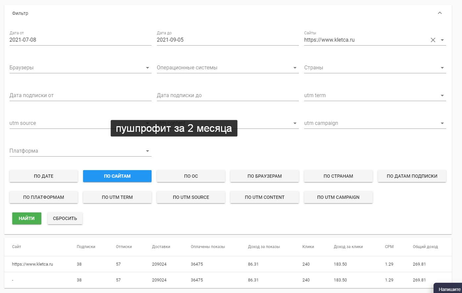
Task: Click the Фильтр panel title
Action: tap(20, 13)
